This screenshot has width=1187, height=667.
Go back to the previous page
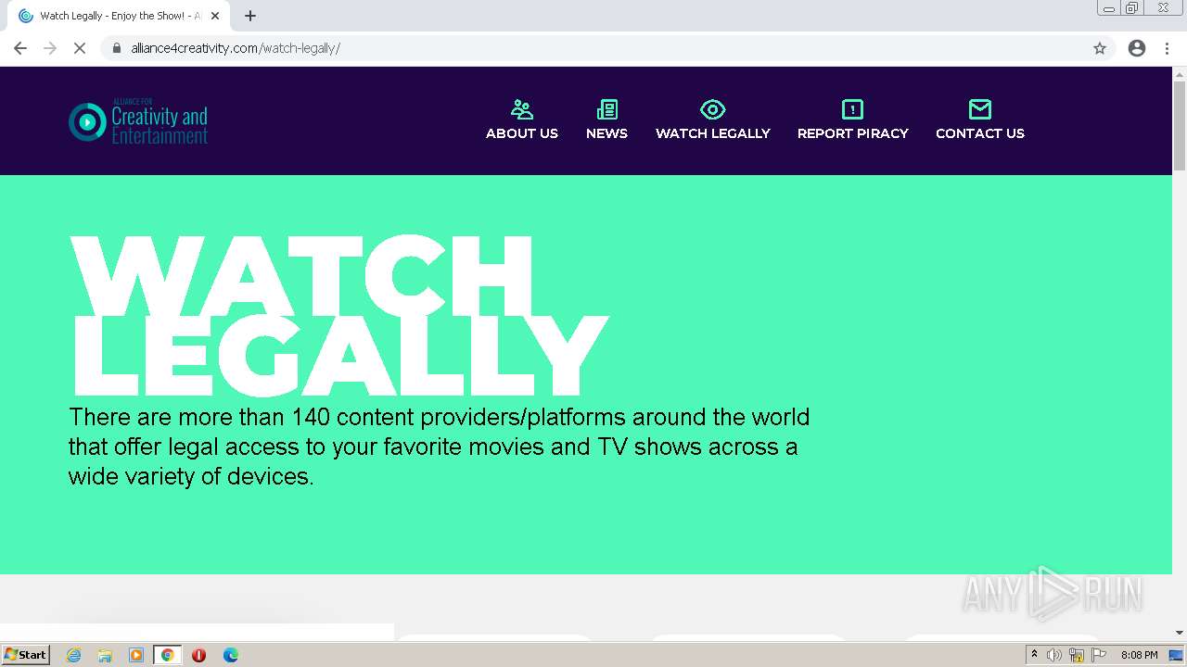click(x=20, y=48)
